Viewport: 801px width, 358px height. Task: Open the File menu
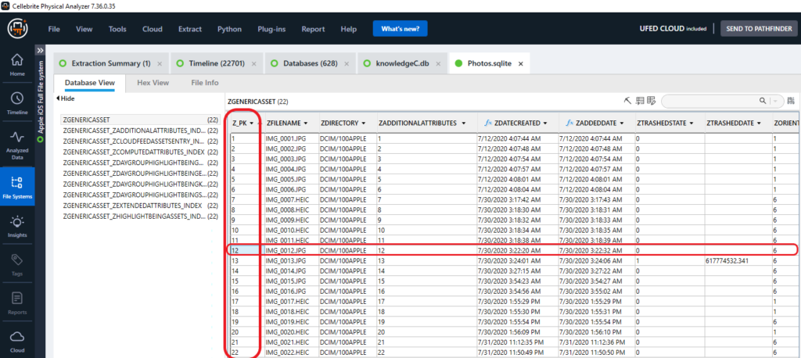coord(54,29)
